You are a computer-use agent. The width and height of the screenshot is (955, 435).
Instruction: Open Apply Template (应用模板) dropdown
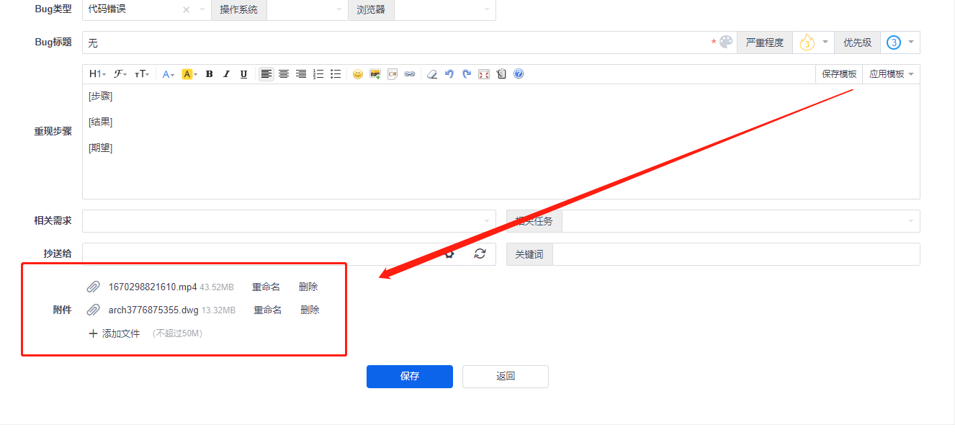pos(891,74)
